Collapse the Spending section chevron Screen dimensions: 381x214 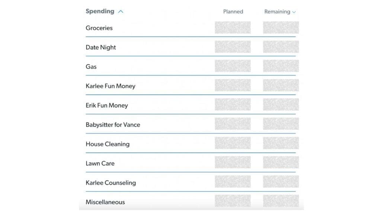pos(121,12)
